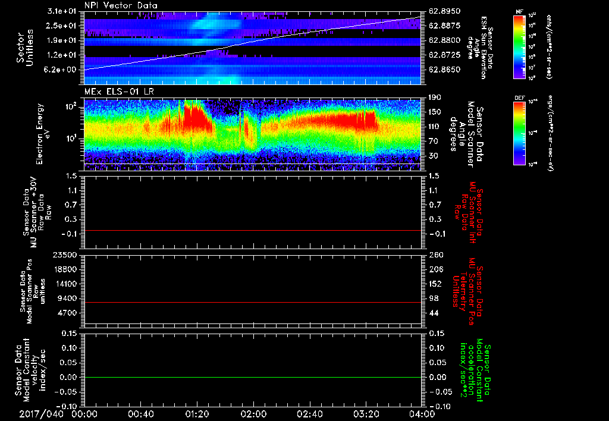Click the 150 scanner angle tick

coord(435,112)
